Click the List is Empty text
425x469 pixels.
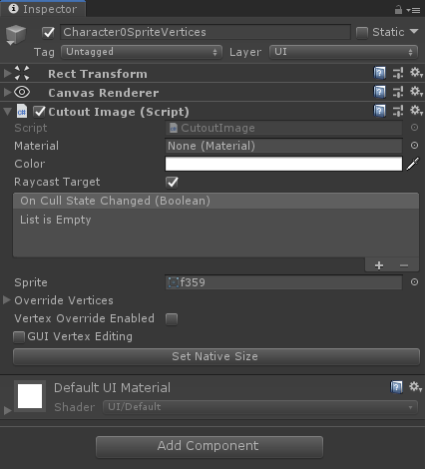click(56, 220)
